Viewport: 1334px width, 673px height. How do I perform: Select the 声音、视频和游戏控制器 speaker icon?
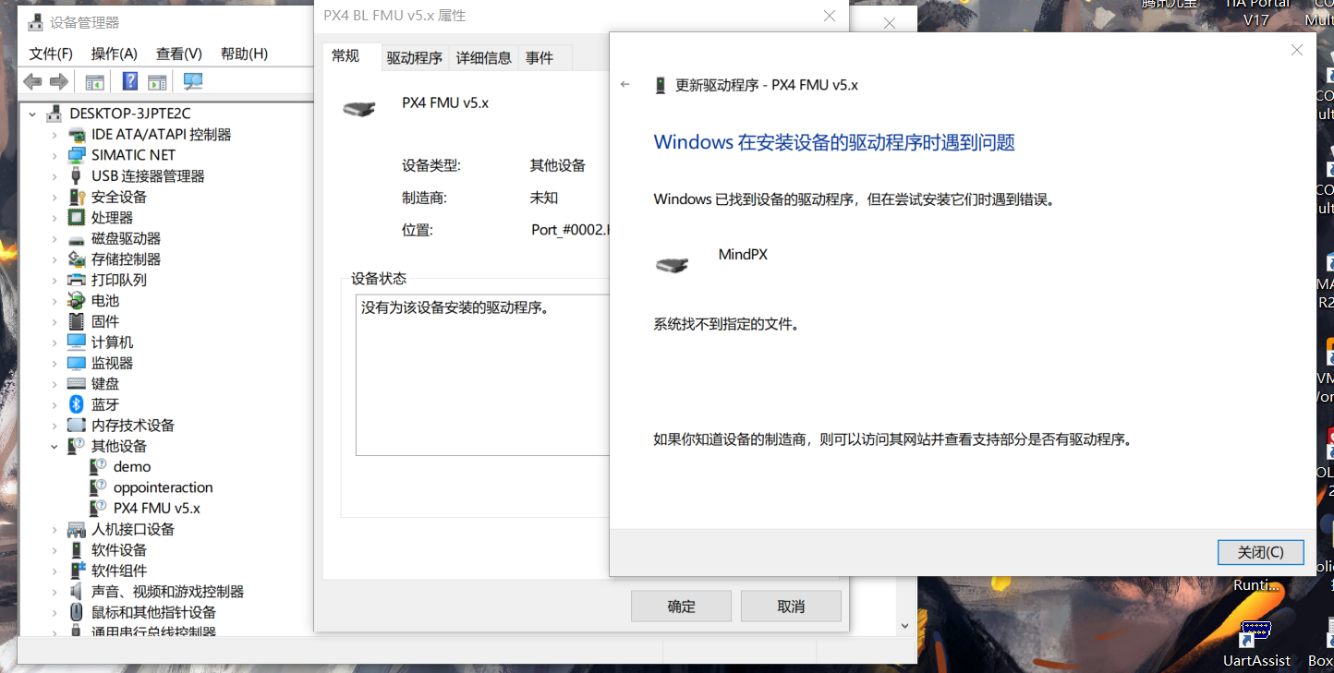77,592
